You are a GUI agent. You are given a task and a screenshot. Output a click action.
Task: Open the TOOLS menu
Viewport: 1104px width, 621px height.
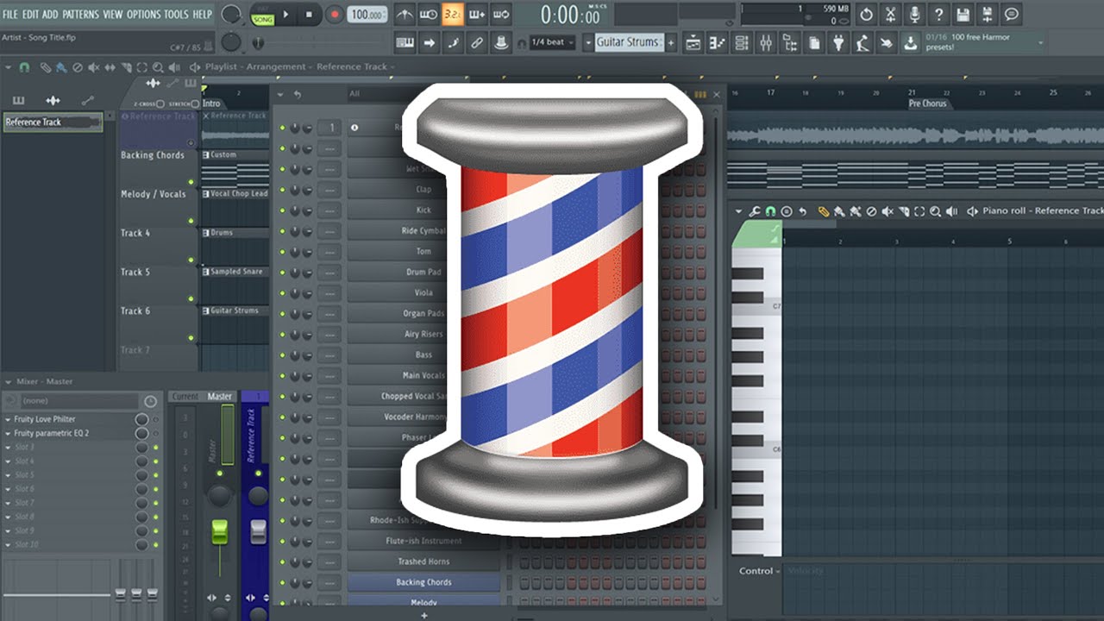point(176,15)
